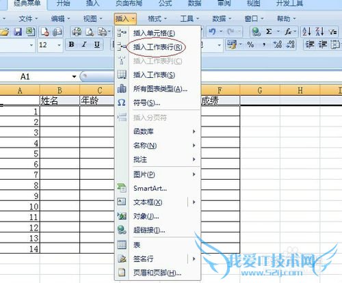342x283 pixels.
Task: Choose 超链接(I)... from menu
Action: (x=158, y=230)
